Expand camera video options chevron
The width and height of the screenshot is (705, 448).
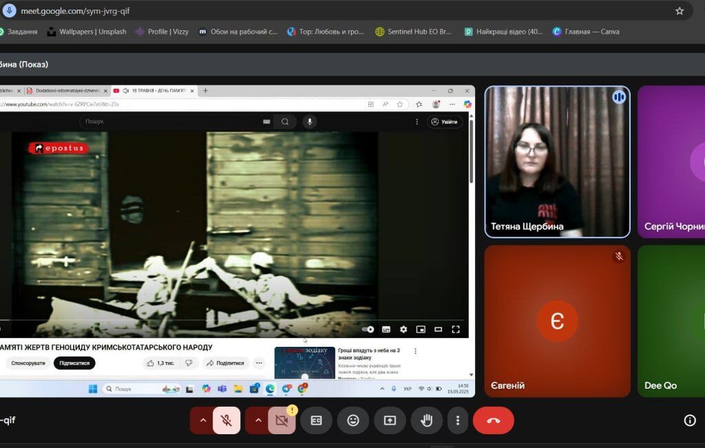258,420
